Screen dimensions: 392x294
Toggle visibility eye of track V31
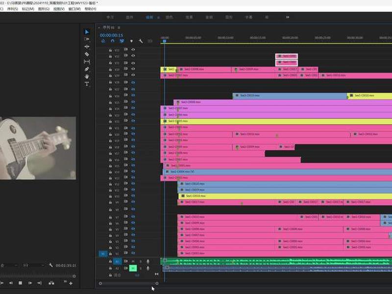point(133,63)
